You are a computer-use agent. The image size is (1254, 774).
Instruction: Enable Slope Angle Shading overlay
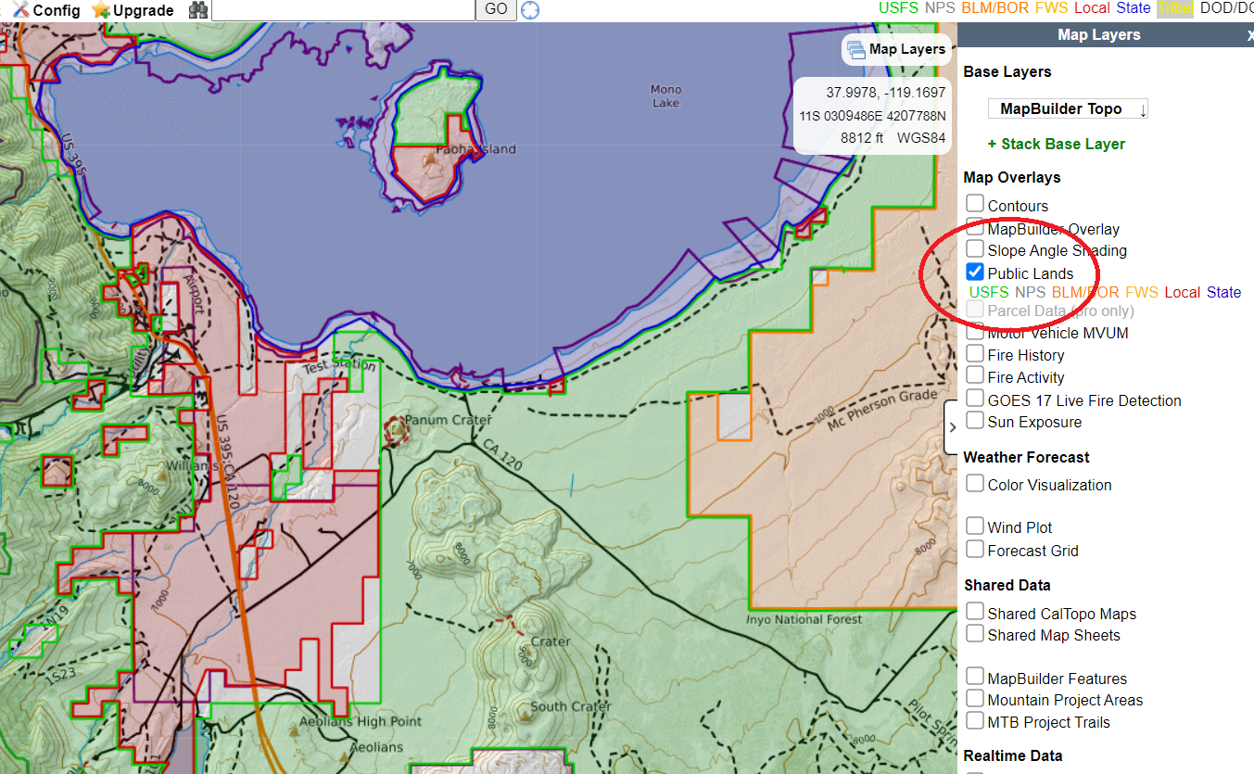click(x=975, y=248)
